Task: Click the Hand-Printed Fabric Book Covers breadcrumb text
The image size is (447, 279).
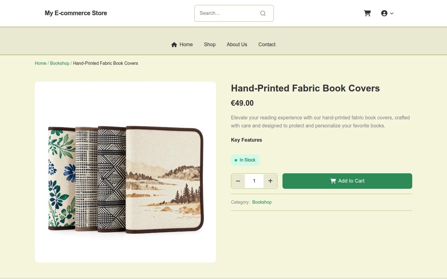Action: pyautogui.click(x=106, y=63)
